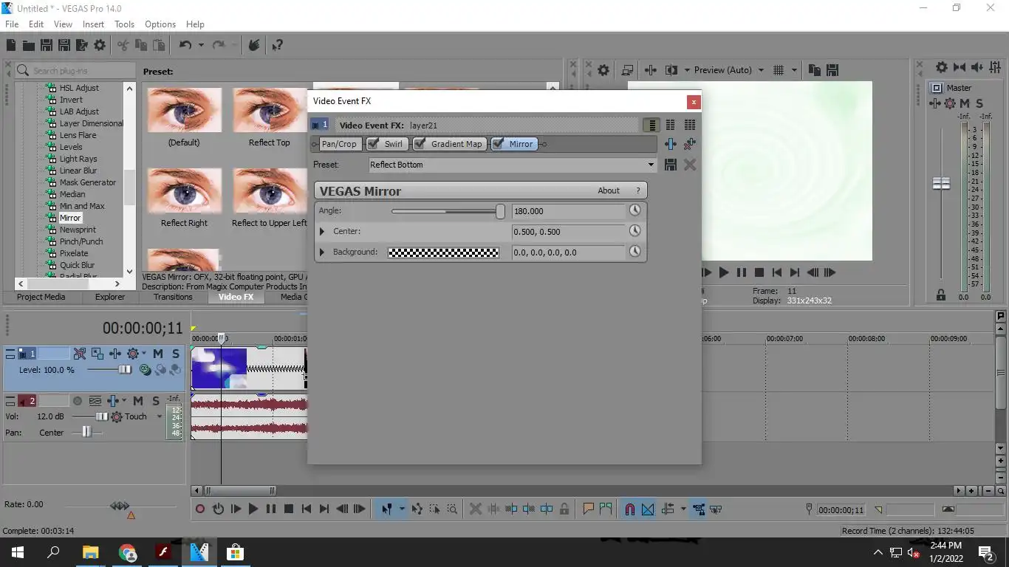Open the Tools menu
The image size is (1009, 567).
pos(124,24)
